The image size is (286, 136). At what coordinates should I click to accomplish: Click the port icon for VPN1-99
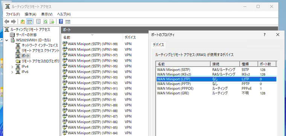point(65,44)
